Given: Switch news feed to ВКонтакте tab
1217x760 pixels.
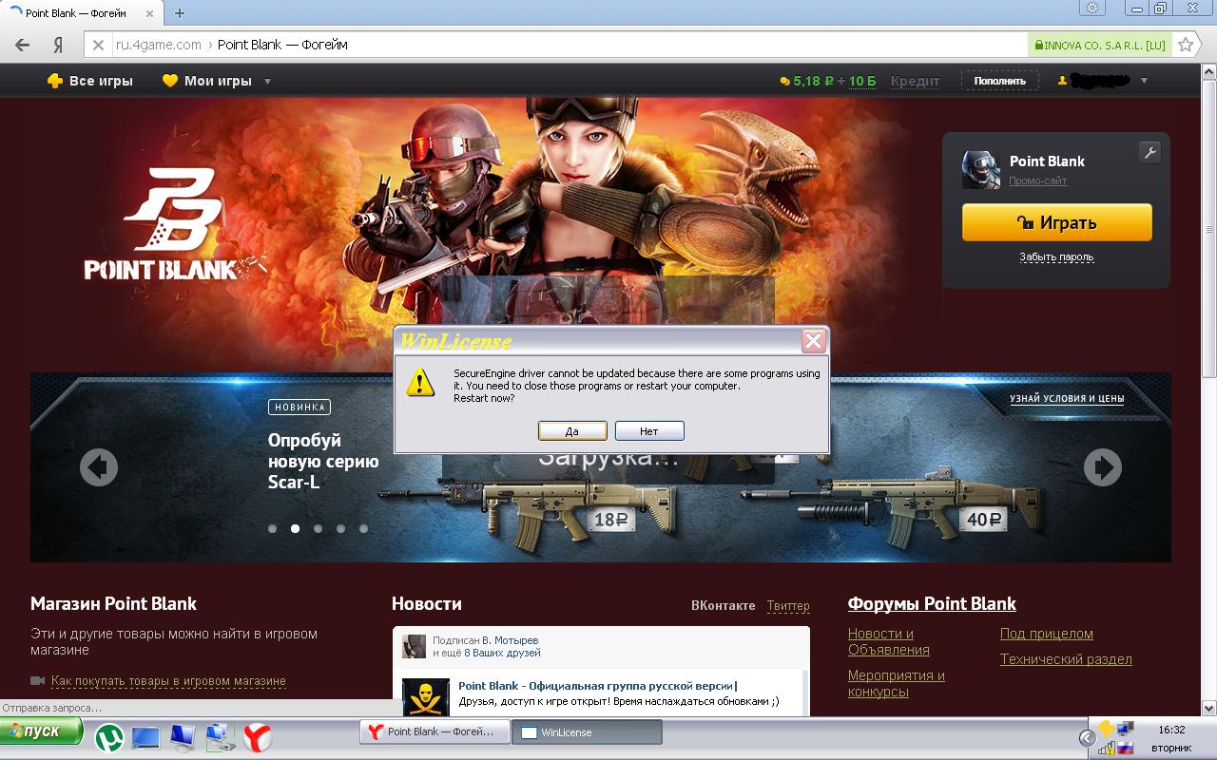Looking at the screenshot, I should coord(724,605).
